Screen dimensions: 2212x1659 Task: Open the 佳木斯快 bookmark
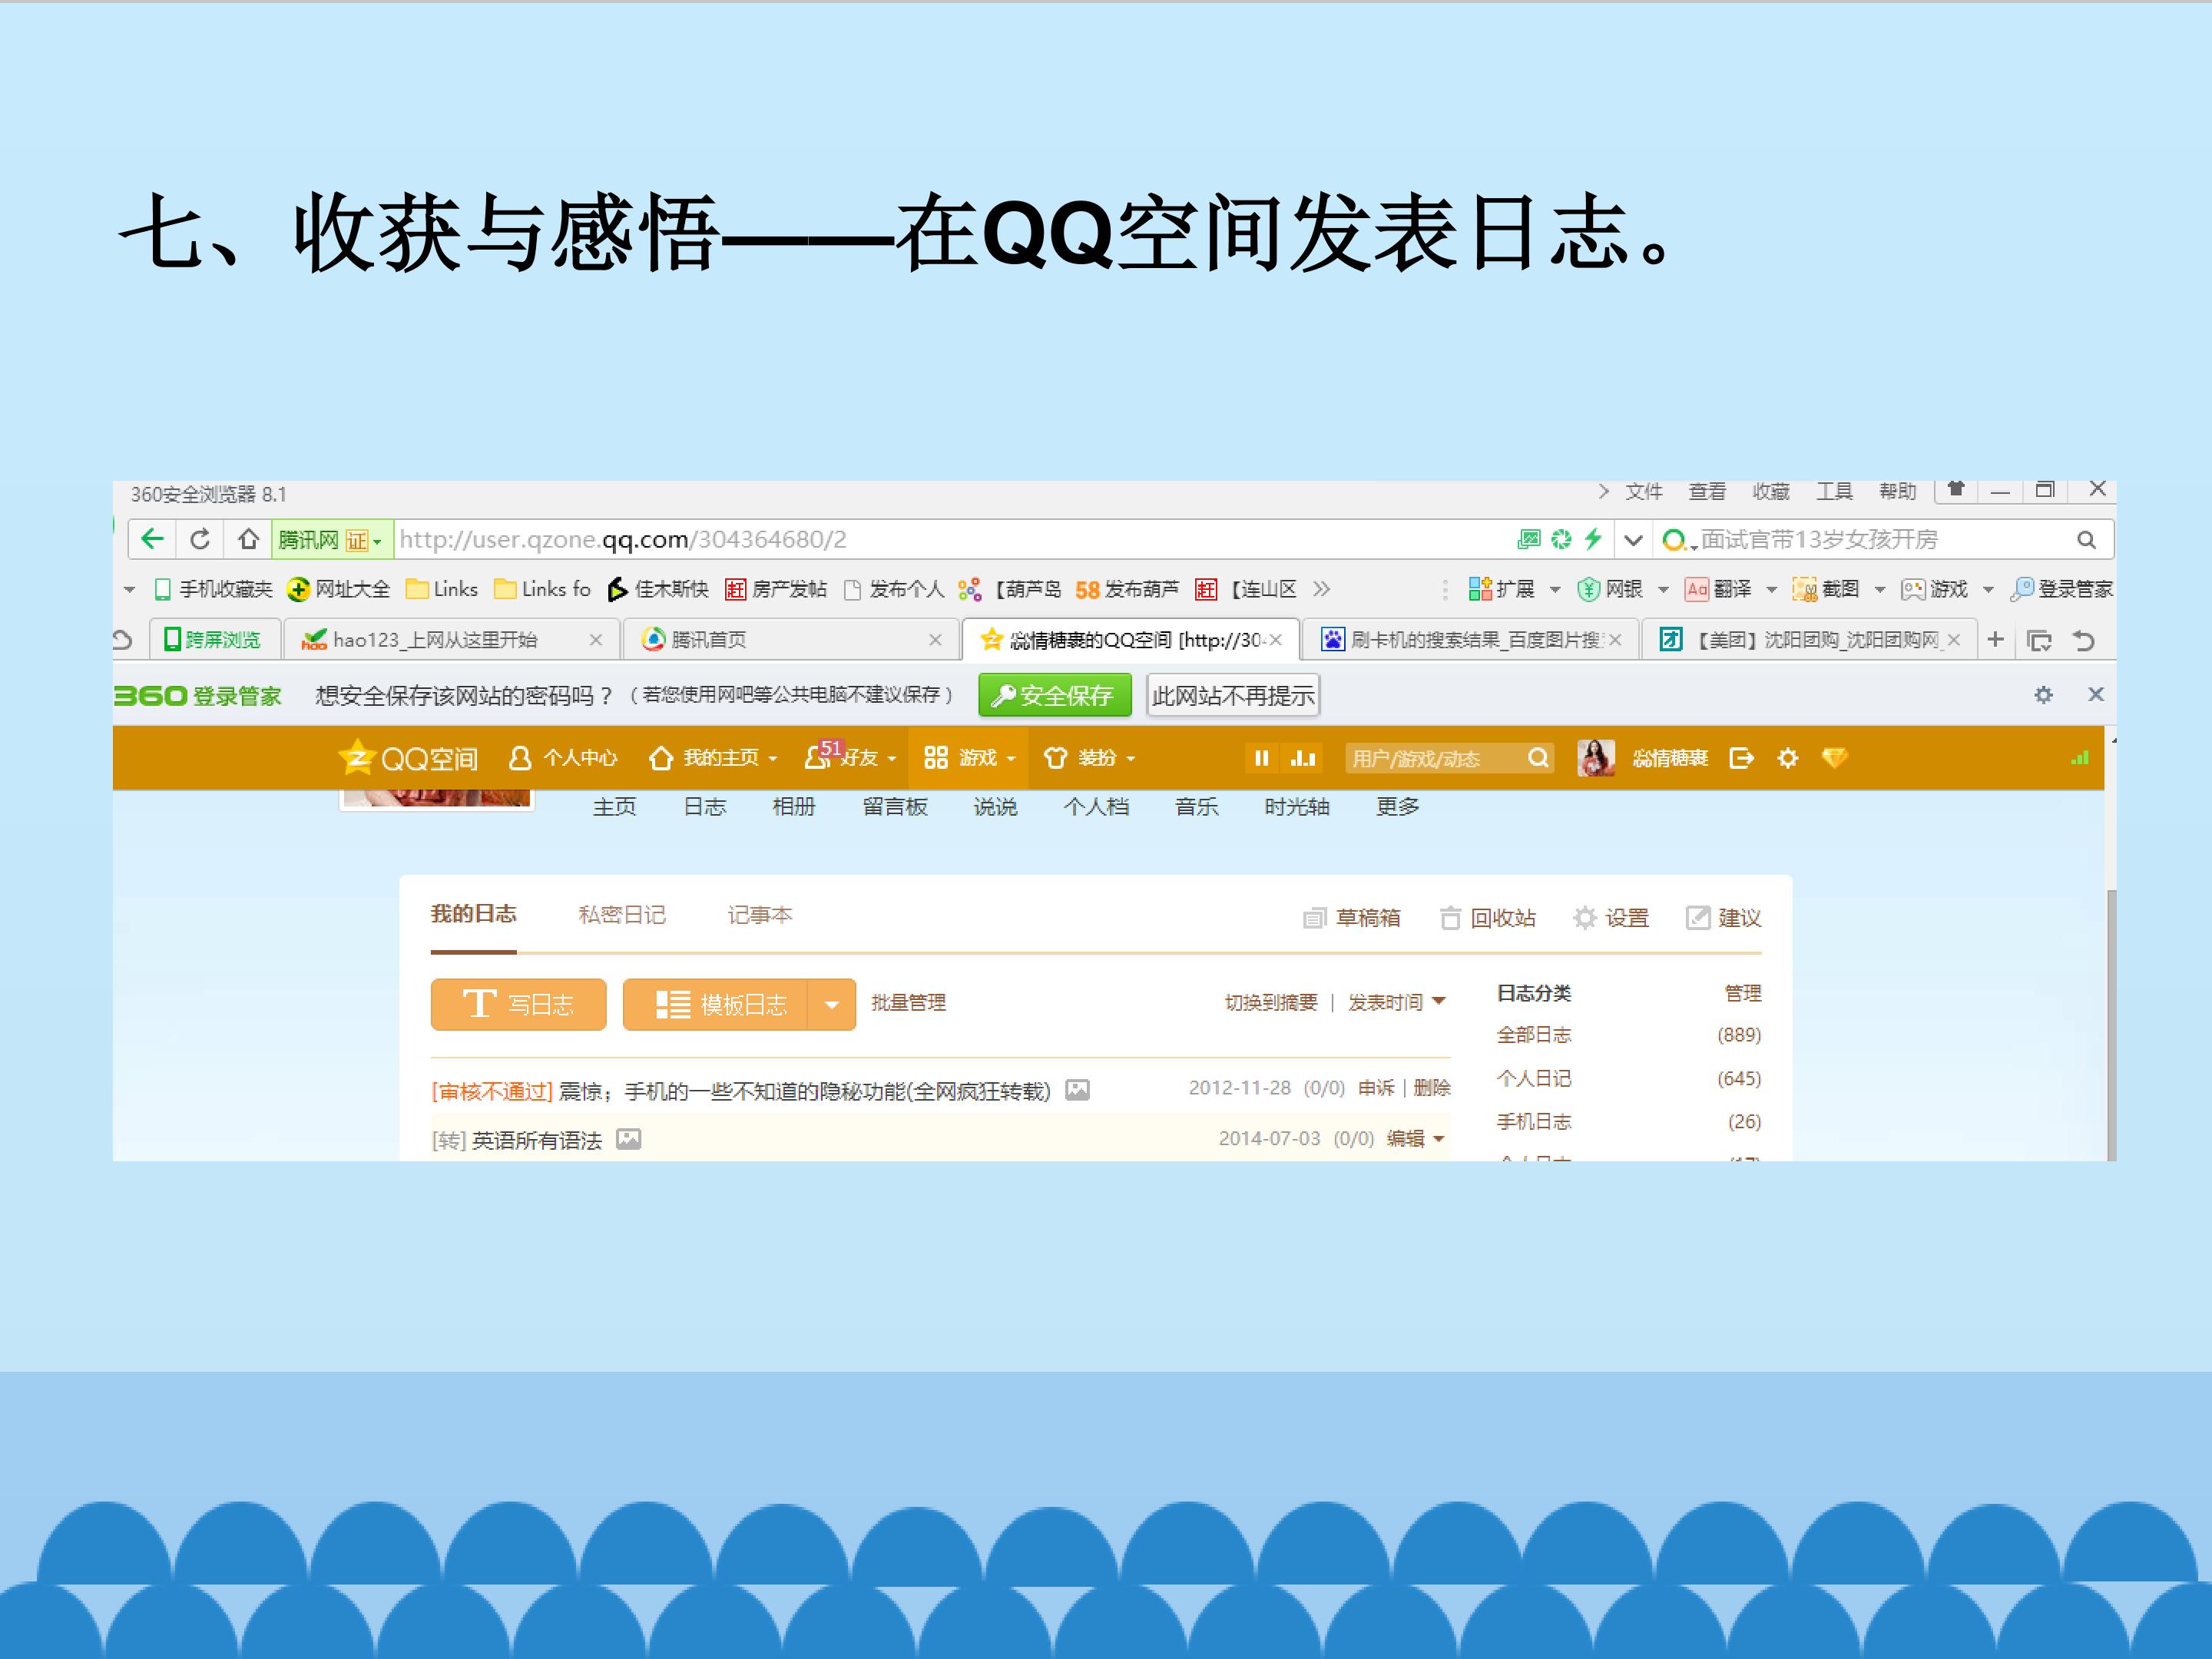pos(658,589)
